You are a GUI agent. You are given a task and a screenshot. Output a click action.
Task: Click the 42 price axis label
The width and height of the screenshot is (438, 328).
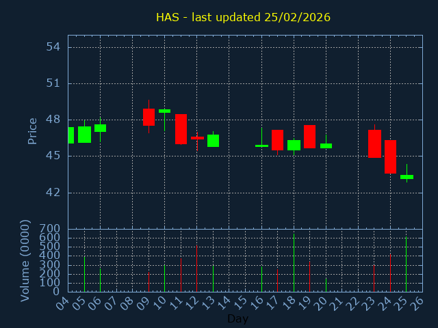(53, 193)
